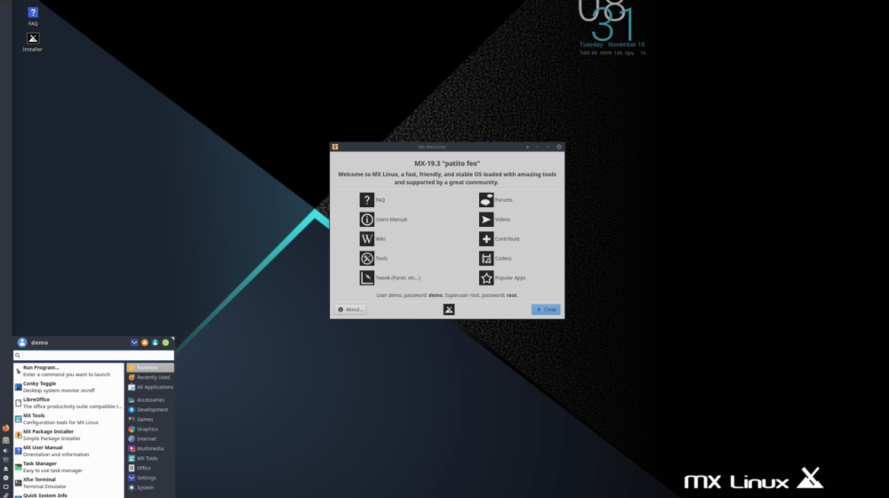Click Contribute in the MX Welcome dialog
889x498 pixels.
pyautogui.click(x=500, y=239)
